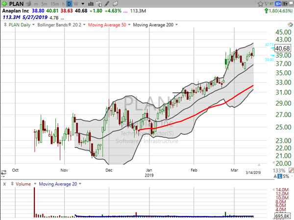
Task: Switch to the 1-minute 'm' timeframe
Action: 36,4
